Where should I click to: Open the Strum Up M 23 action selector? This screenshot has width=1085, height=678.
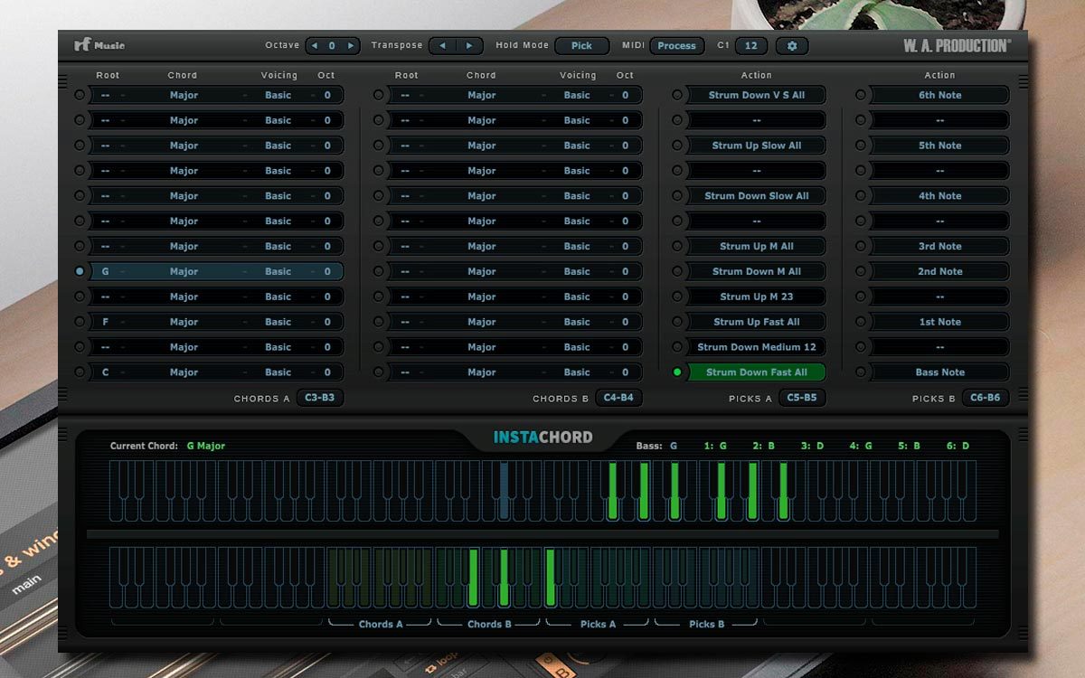click(757, 297)
